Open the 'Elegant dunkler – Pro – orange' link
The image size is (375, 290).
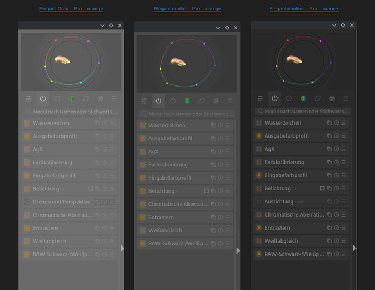[303, 9]
